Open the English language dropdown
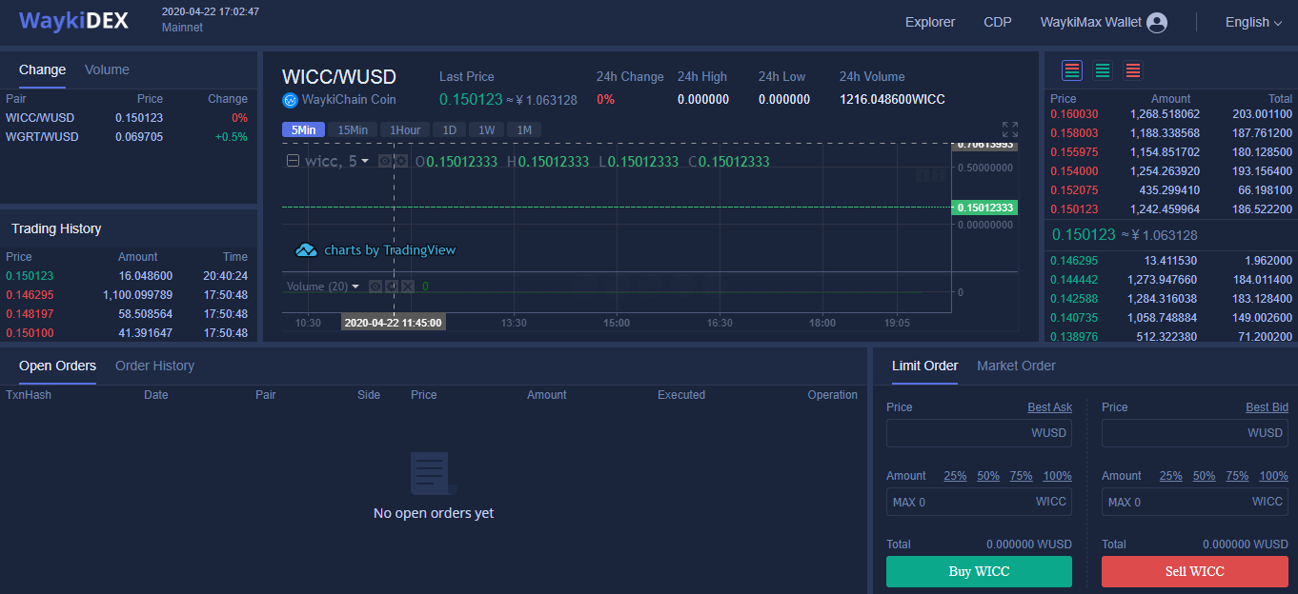Image resolution: width=1298 pixels, height=594 pixels. click(1253, 22)
